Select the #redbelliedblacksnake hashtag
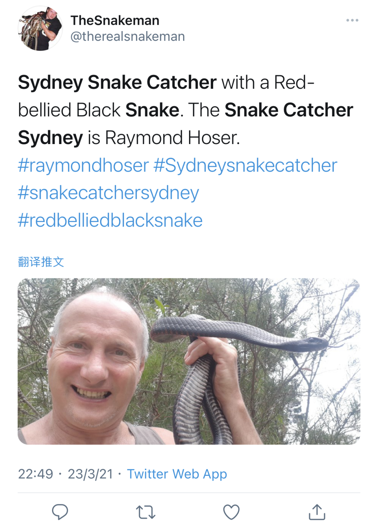The image size is (378, 529). pyautogui.click(x=110, y=220)
